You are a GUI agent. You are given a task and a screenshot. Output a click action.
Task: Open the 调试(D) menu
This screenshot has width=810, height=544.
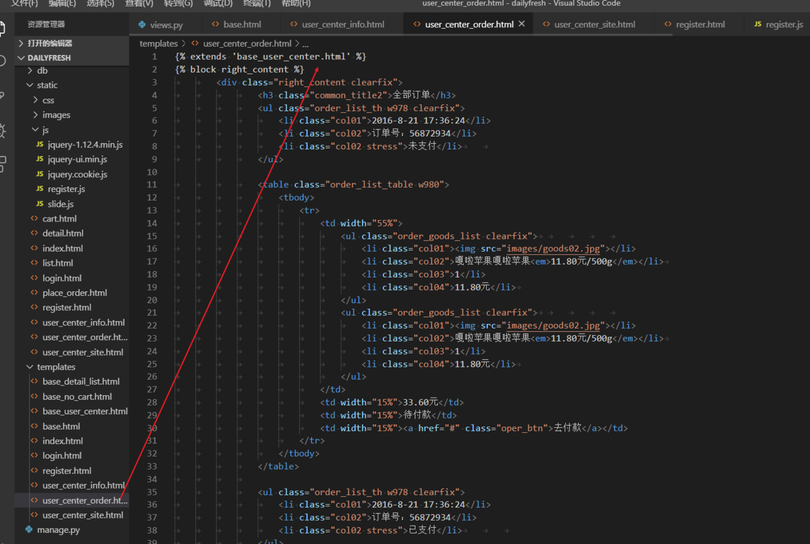coord(218,3)
